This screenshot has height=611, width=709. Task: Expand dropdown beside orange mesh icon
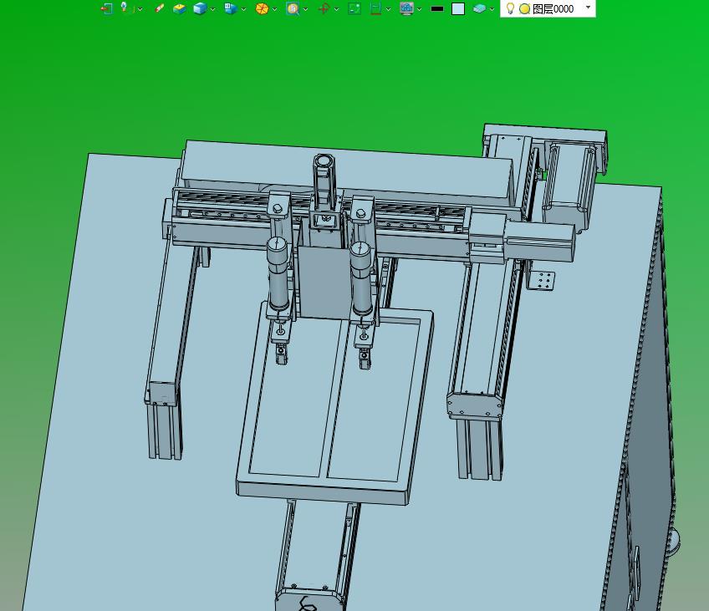[x=274, y=9]
